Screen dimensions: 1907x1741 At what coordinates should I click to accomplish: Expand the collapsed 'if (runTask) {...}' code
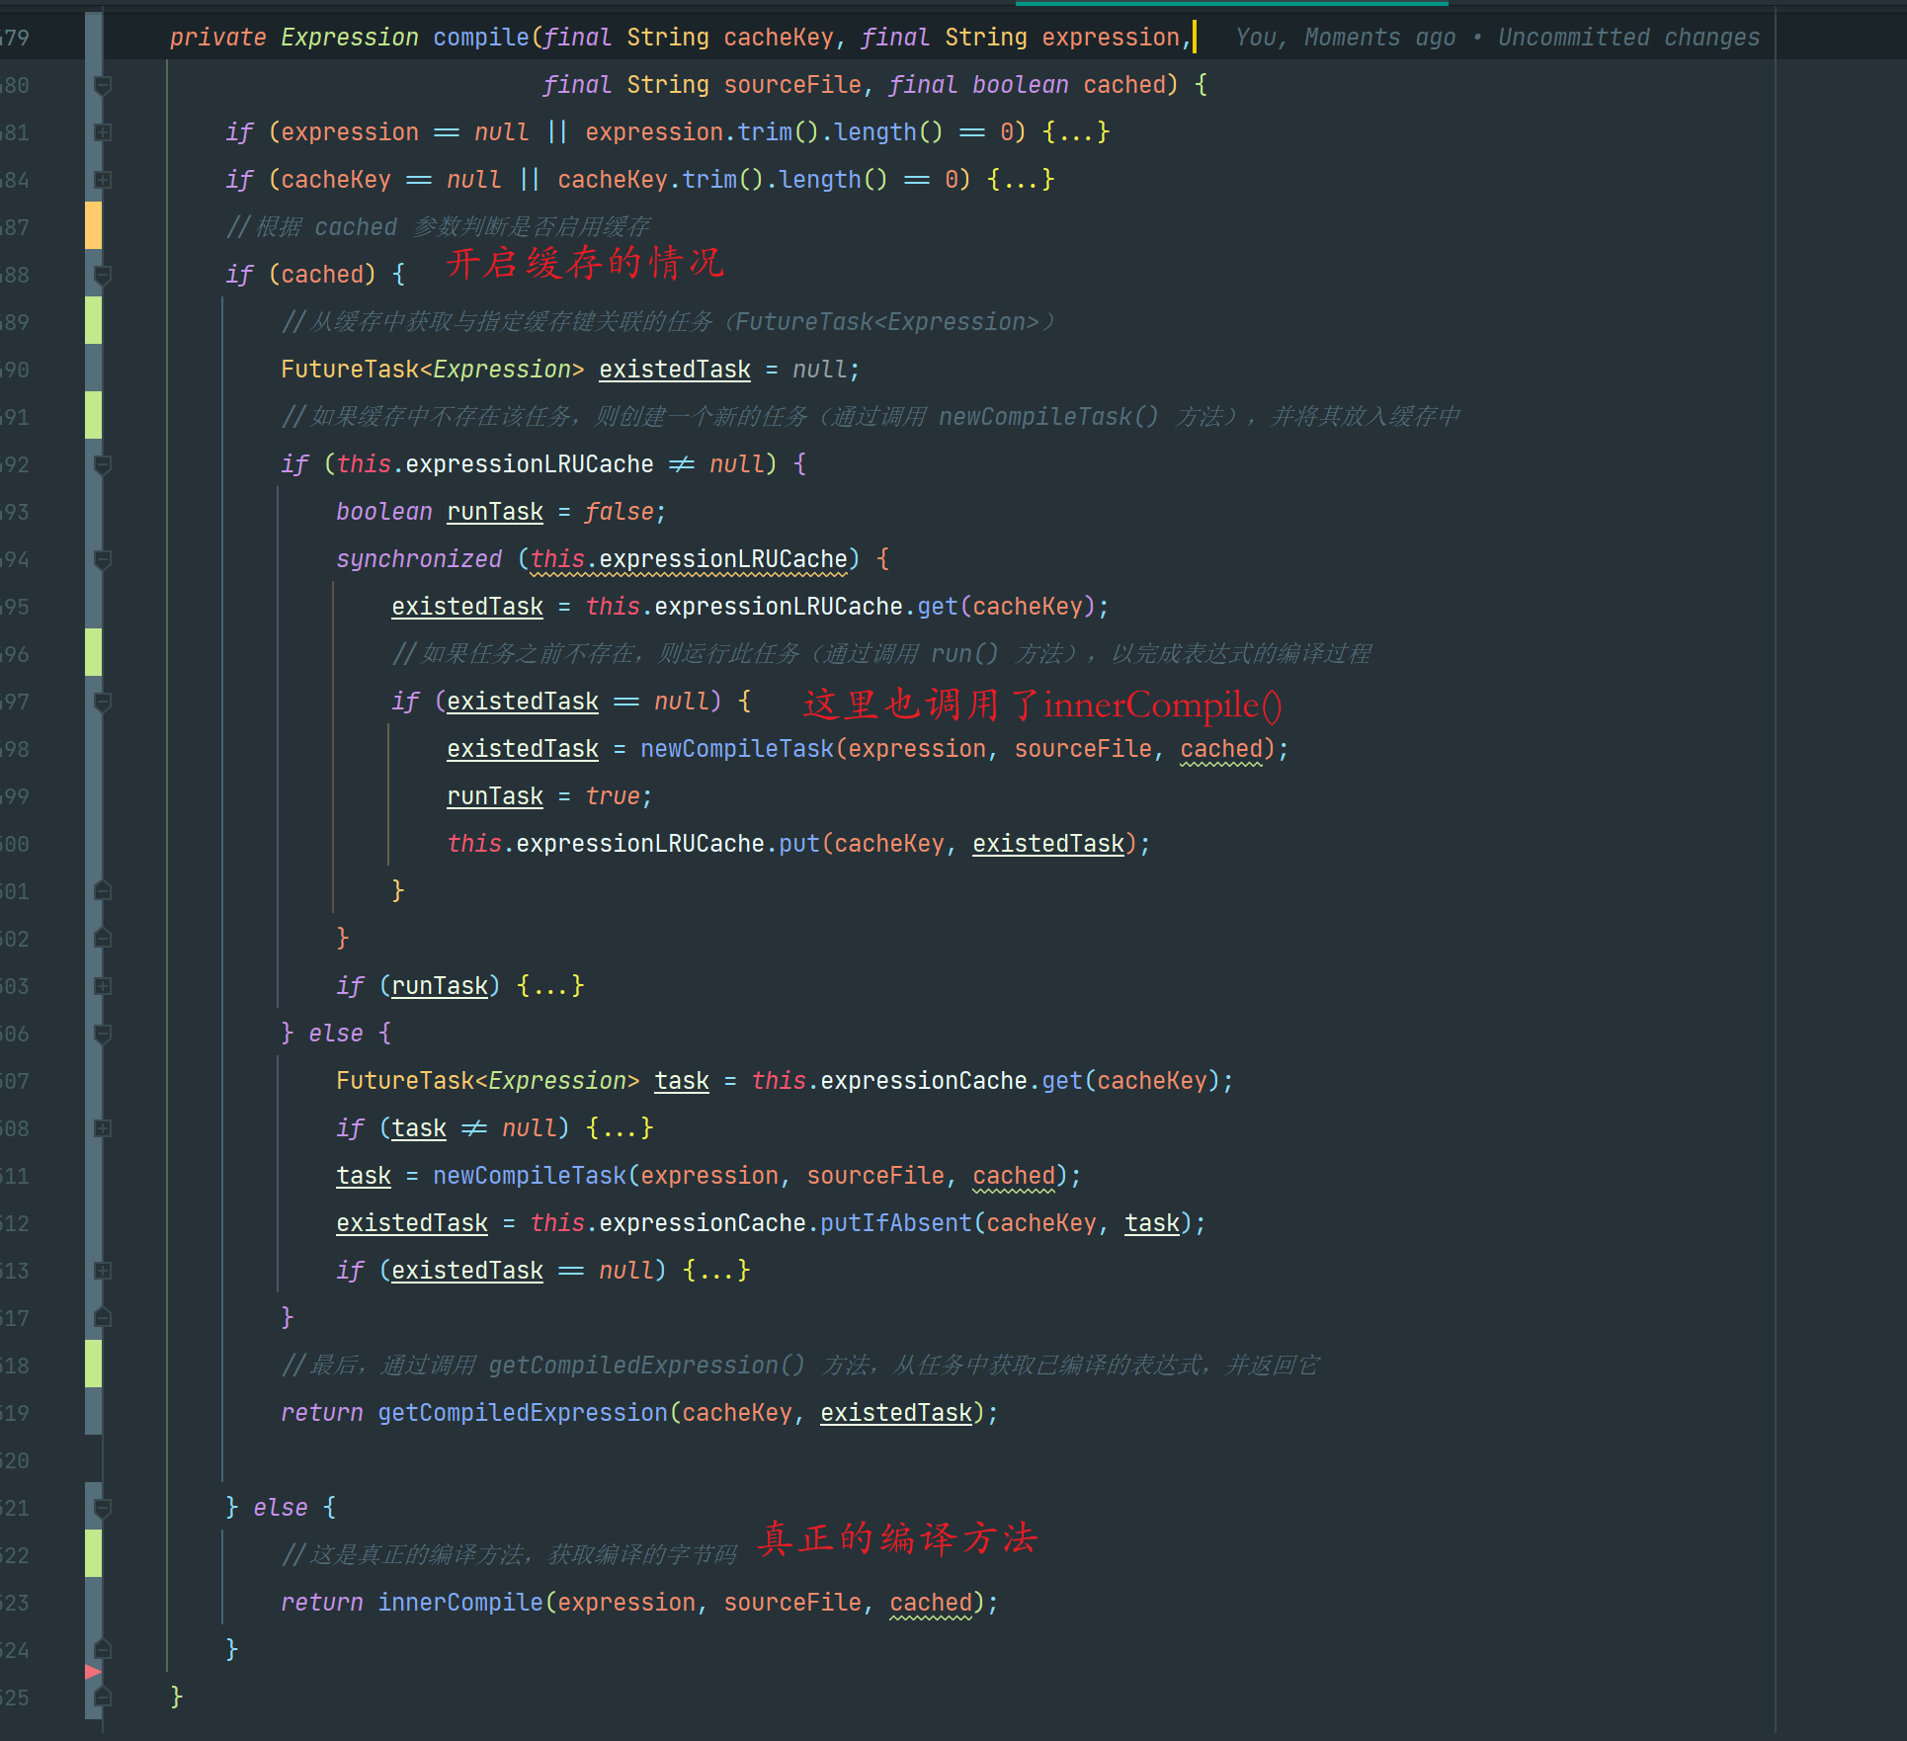[548, 985]
